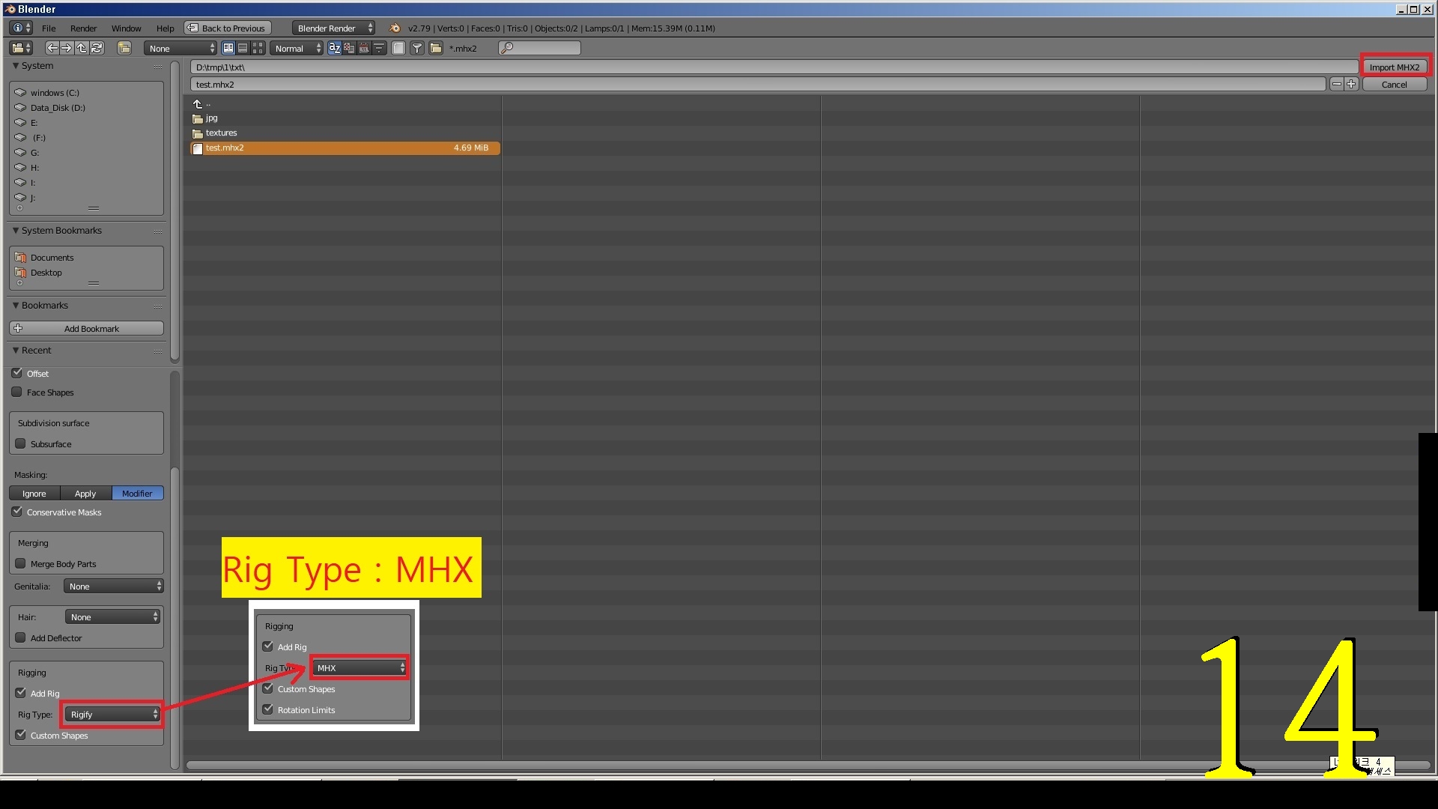Image resolution: width=1438 pixels, height=809 pixels.
Task: Refresh the file list
Action: [x=97, y=48]
